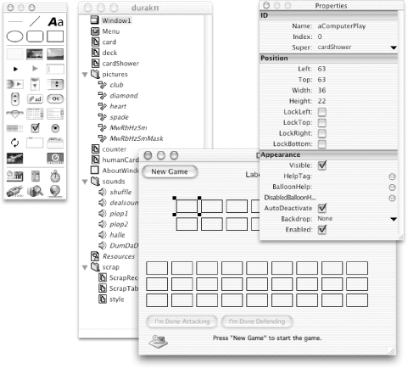Open the HelpTag edit button

[x=392, y=177]
